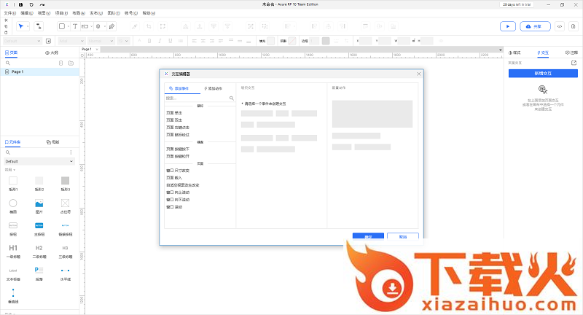Click the add page icon

click(x=60, y=63)
